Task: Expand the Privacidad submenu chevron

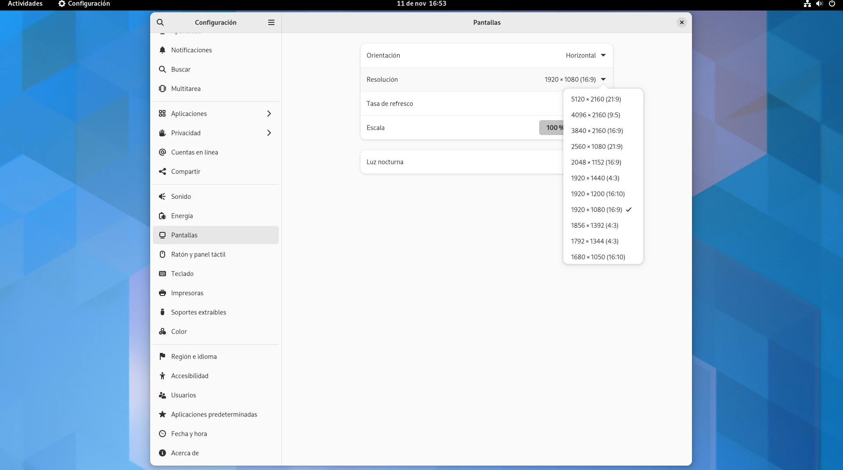Action: coord(269,133)
